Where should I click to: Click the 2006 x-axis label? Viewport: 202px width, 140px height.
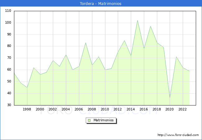[x=79, y=109]
